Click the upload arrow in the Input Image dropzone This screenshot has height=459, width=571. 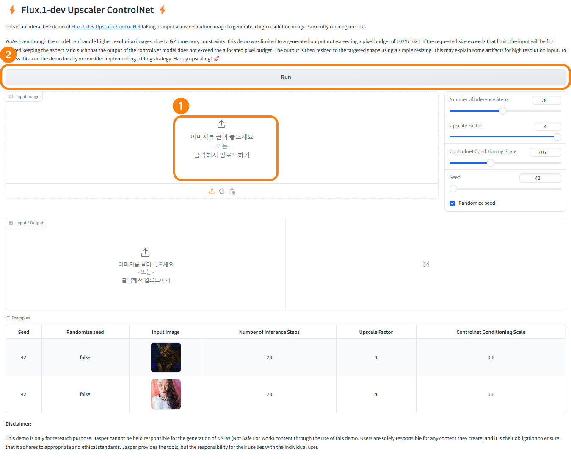[221, 124]
